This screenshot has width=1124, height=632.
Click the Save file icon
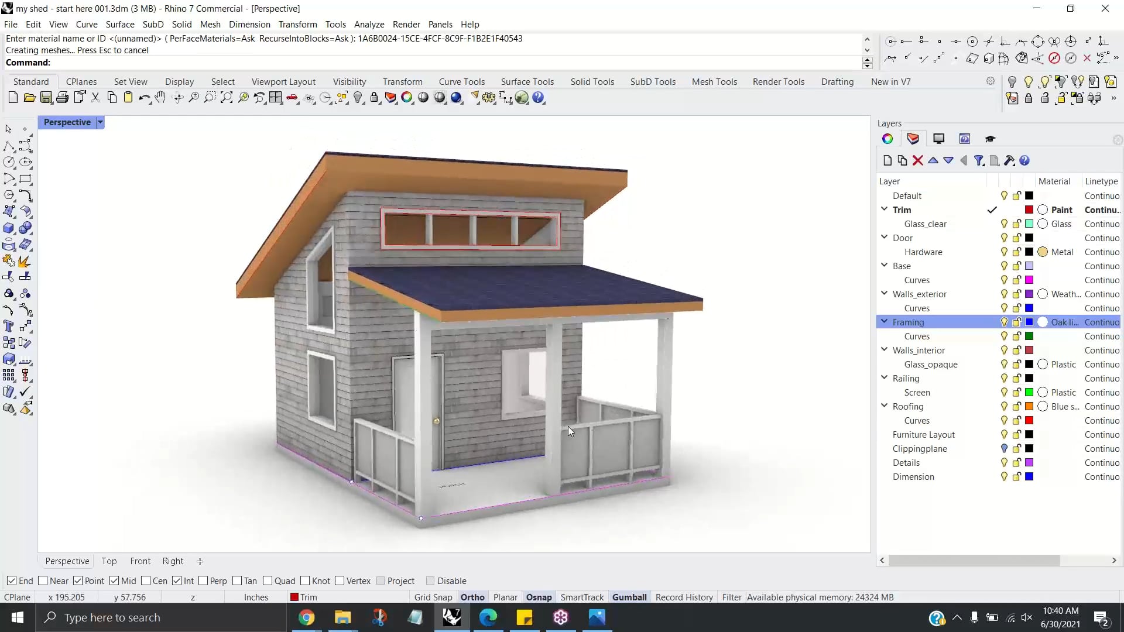46,98
